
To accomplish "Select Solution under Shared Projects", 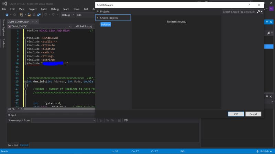I will [106, 24].
